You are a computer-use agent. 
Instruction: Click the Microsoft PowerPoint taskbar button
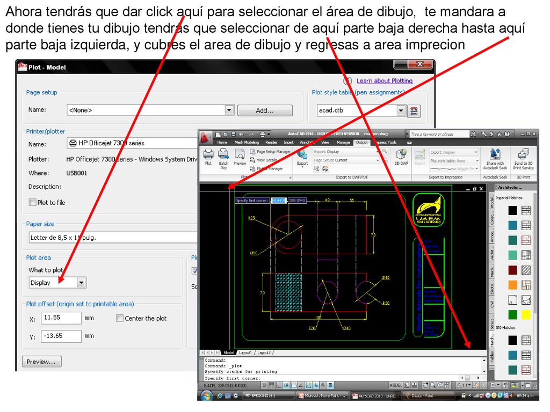pos(322,395)
